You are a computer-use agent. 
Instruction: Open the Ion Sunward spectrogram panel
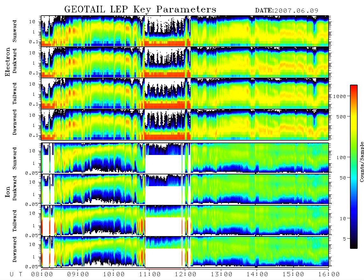click(x=185, y=158)
